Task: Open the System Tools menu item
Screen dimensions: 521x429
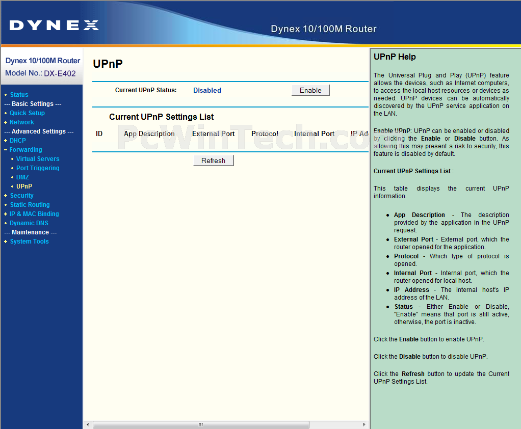Action: coord(29,242)
